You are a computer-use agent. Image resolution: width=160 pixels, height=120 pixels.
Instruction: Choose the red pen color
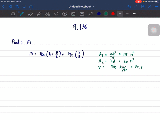(113, 14)
